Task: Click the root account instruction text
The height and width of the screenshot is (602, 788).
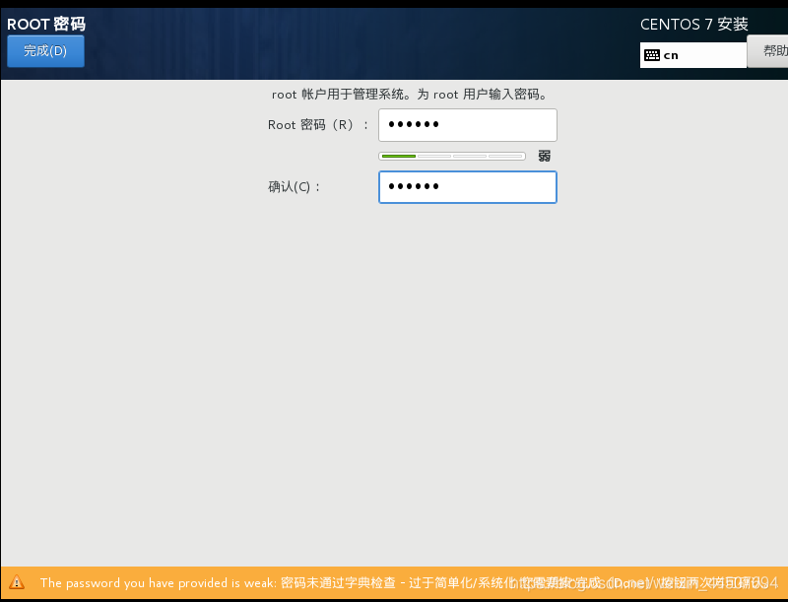Action: [x=410, y=94]
